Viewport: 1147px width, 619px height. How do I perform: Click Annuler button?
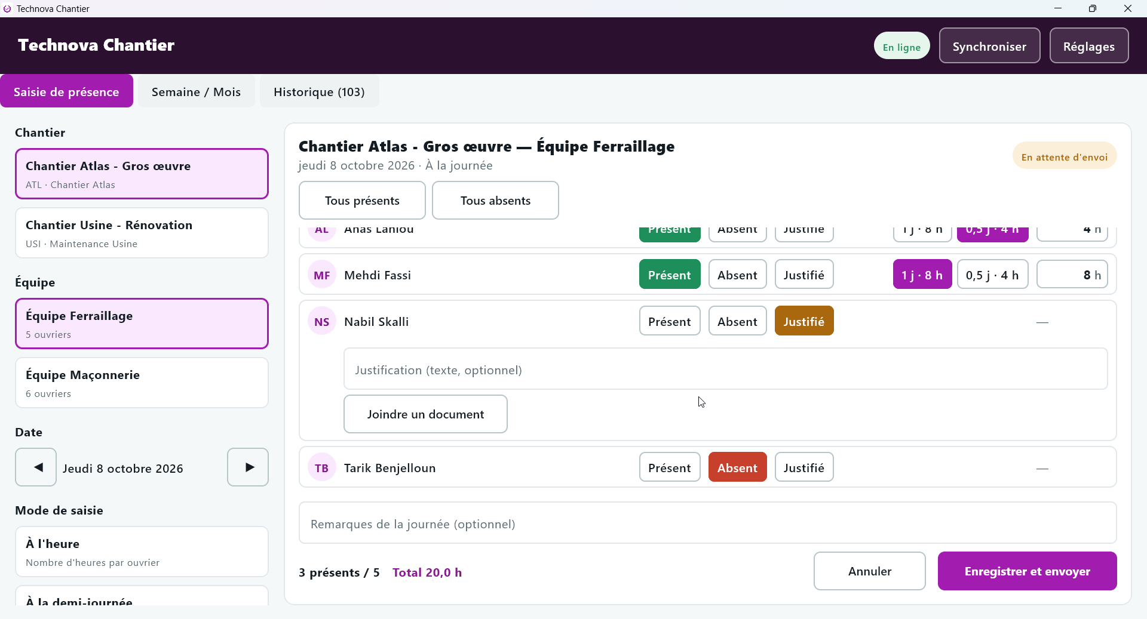pyautogui.click(x=869, y=571)
